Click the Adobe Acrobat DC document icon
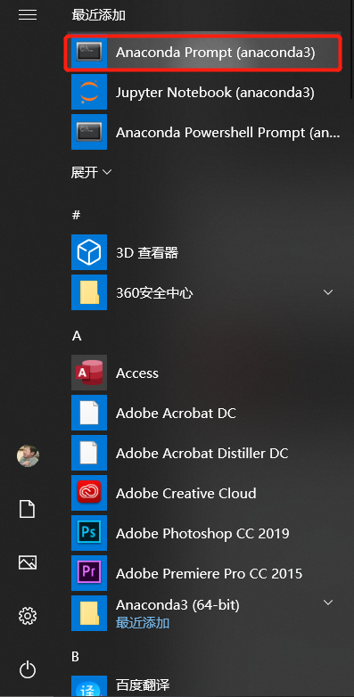354x697 pixels. click(x=89, y=413)
